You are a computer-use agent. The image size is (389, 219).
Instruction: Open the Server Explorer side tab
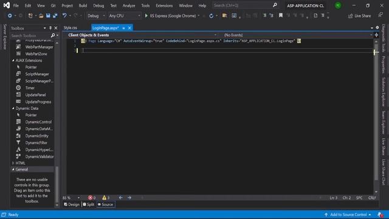coord(4,36)
